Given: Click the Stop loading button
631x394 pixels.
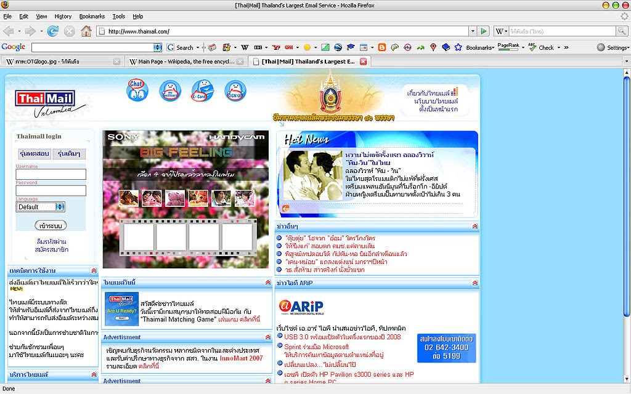Looking at the screenshot, I should point(69,31).
